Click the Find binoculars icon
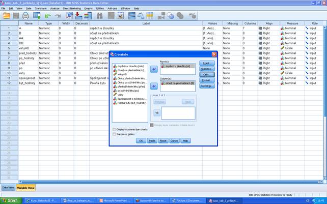The image size is (327, 204). click(x=100, y=16)
